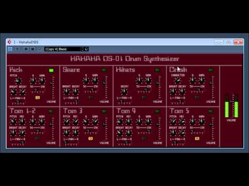Image resolution: width=249 pixels, height=186 pixels.
Task: Enable the Snare EQ switch
Action: pyautogui.click(x=91, y=98)
